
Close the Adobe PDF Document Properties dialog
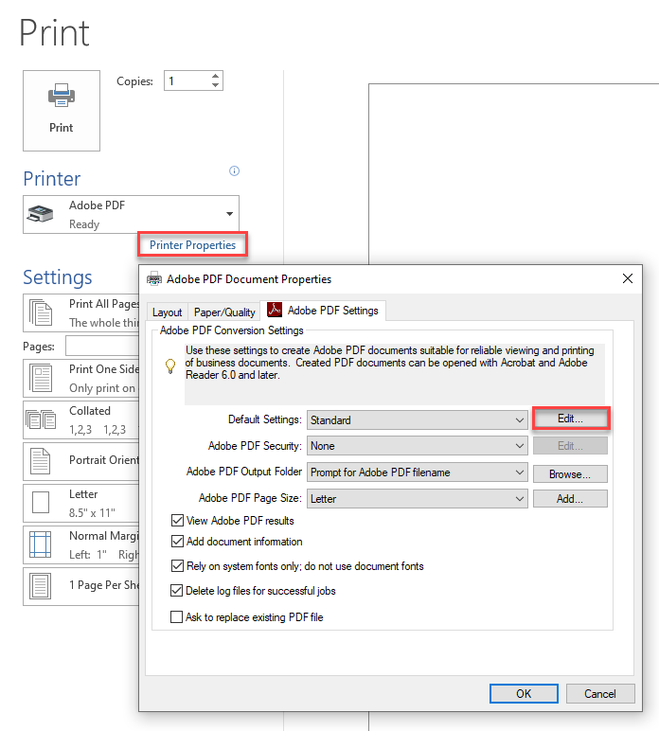(x=628, y=278)
